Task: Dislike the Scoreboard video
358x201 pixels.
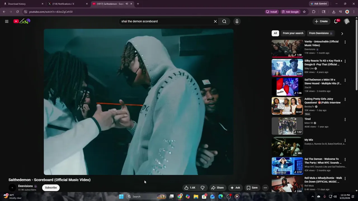Action: point(202,188)
